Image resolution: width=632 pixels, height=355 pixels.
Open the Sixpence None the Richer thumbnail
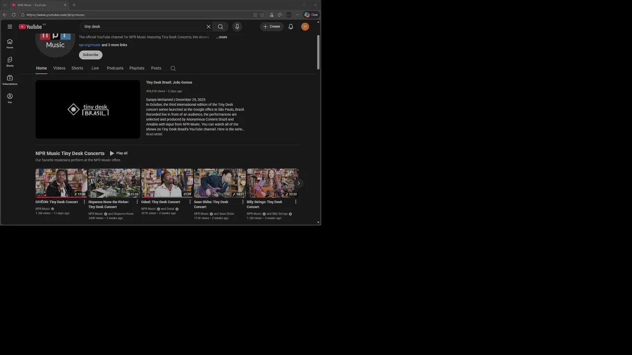click(x=114, y=183)
